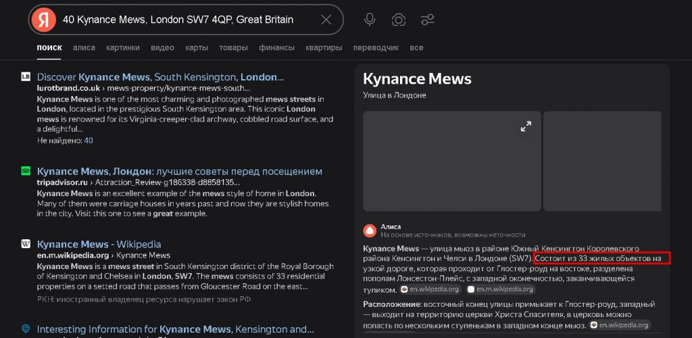
Task: Click the Yandex logo icon
Action: click(44, 19)
